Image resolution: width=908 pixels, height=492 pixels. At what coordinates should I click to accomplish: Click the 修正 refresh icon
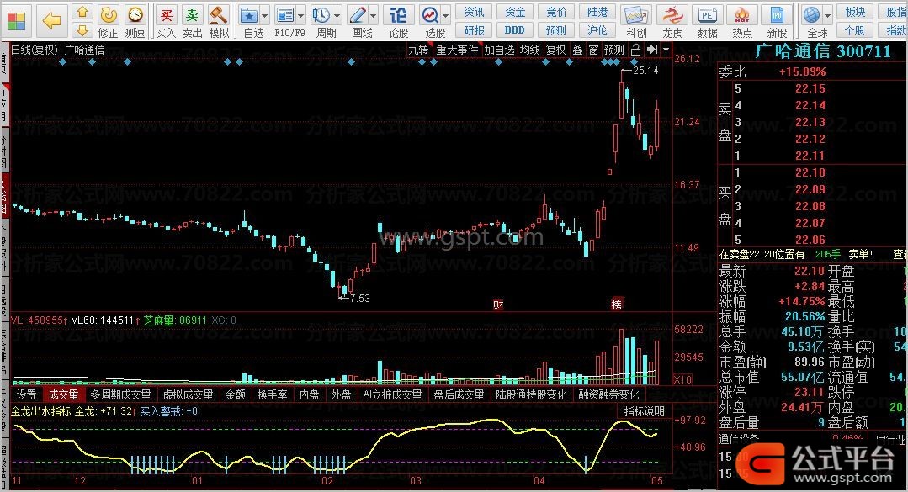click(109, 15)
